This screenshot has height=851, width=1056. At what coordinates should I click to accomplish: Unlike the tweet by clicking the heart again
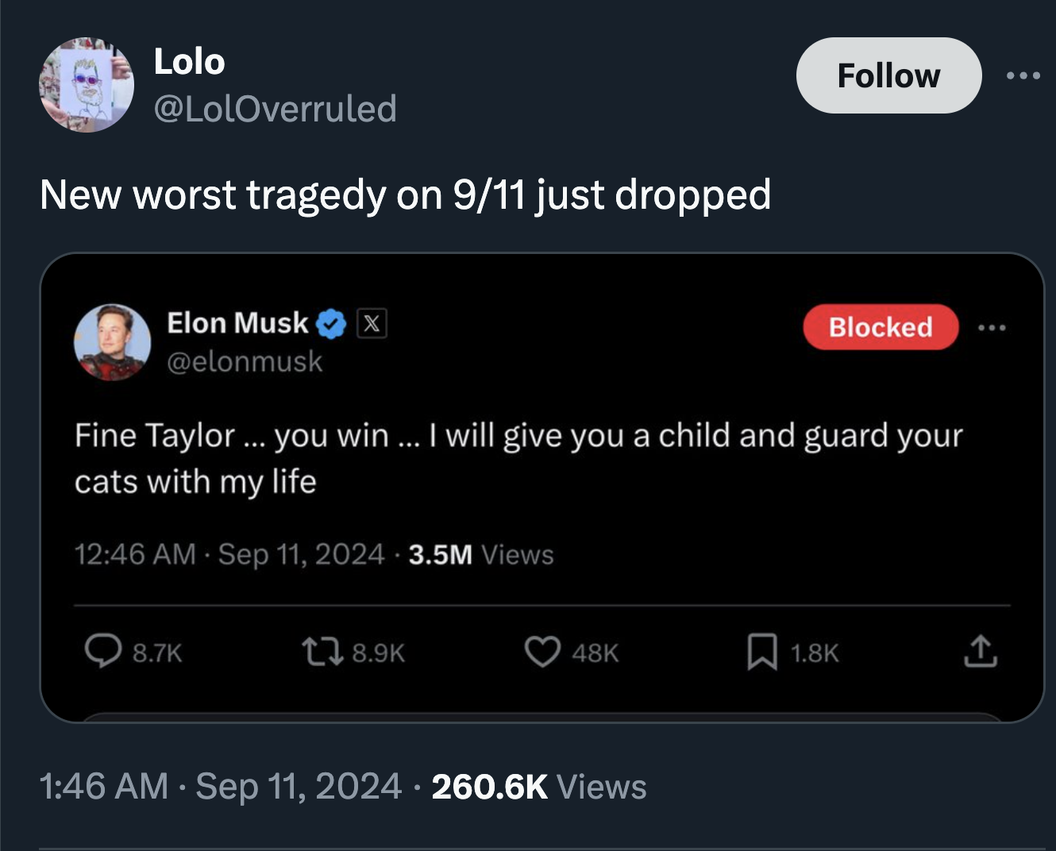544,652
